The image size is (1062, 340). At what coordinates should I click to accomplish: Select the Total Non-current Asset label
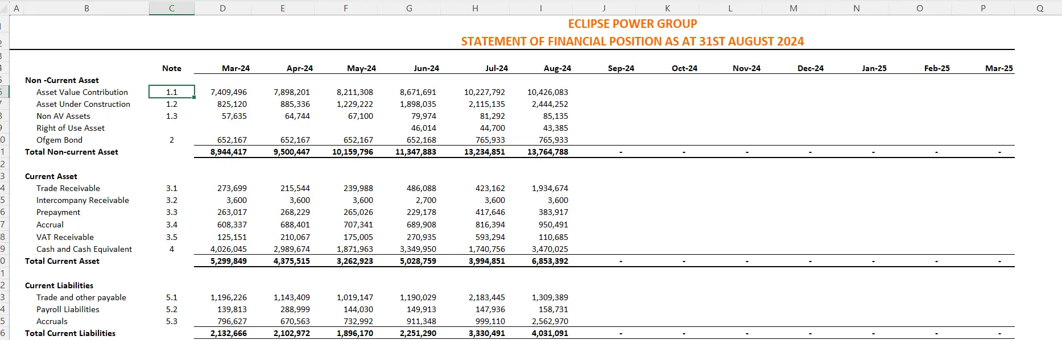tap(72, 152)
